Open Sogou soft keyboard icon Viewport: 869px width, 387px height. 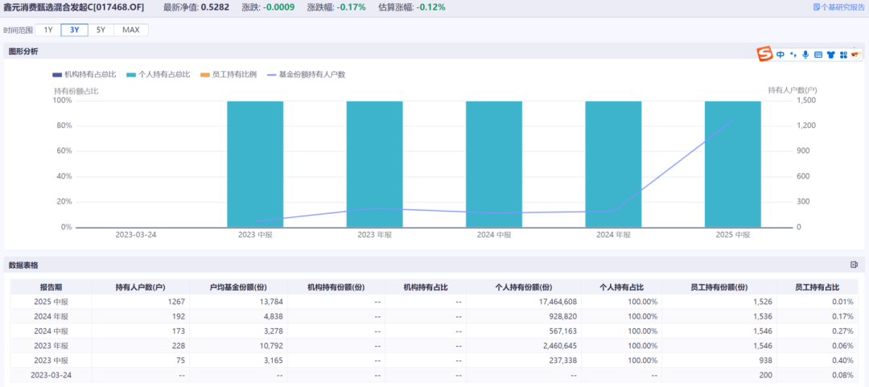click(x=818, y=55)
